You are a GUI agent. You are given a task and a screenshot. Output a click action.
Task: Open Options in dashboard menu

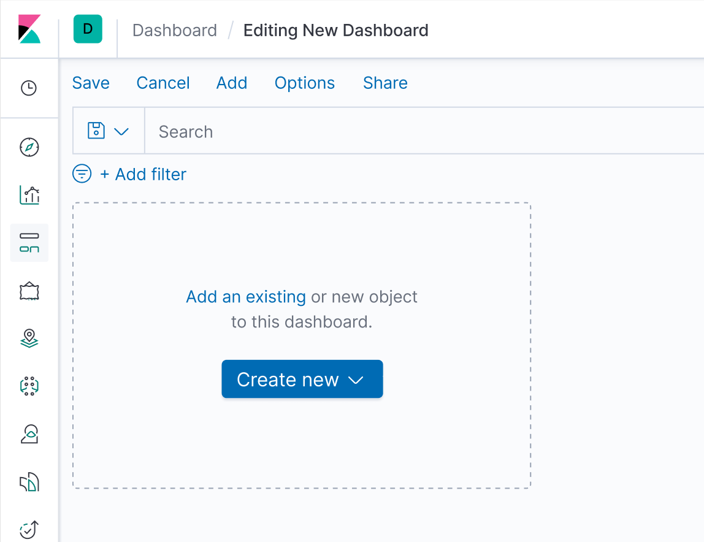[x=304, y=83]
